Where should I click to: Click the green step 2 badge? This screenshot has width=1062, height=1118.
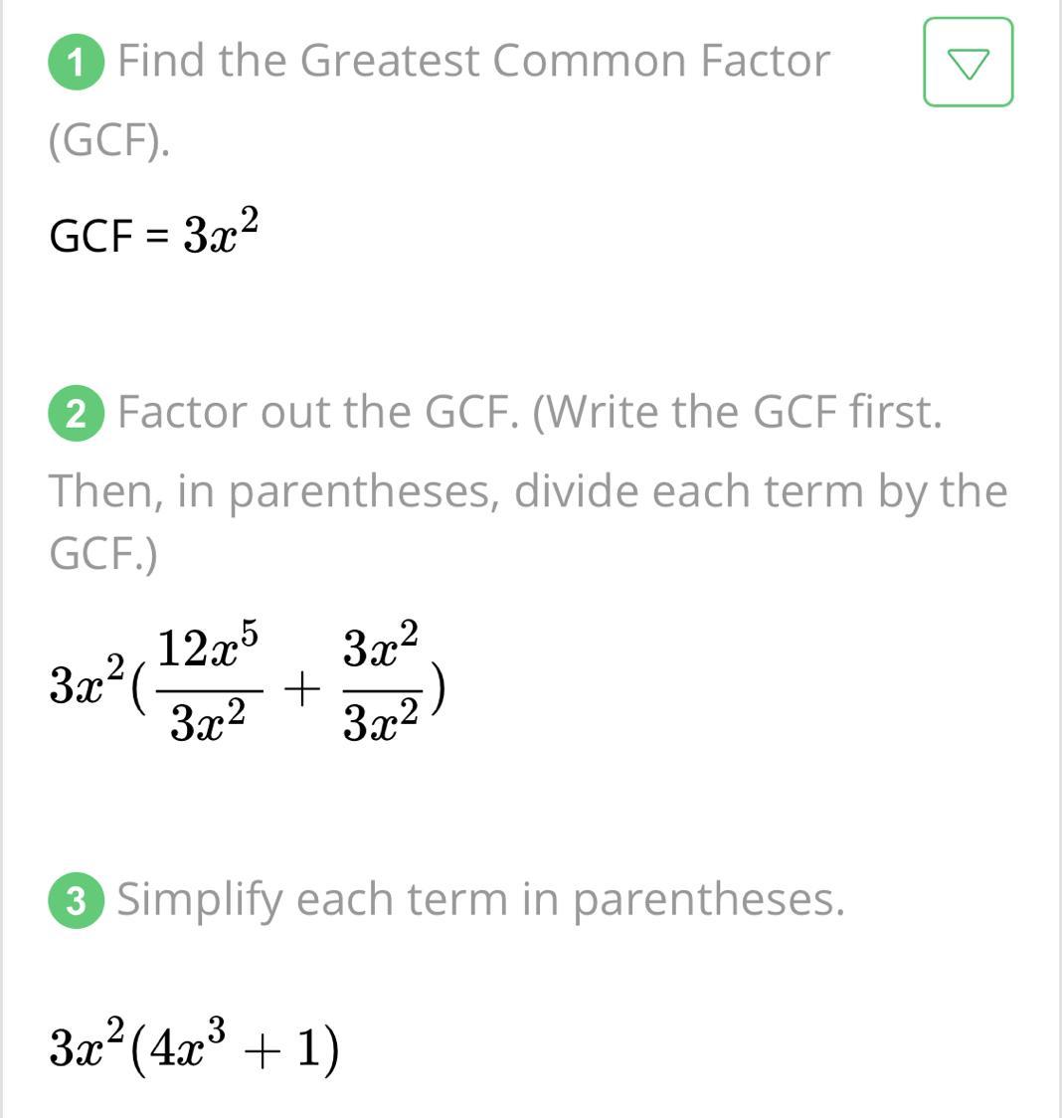pyautogui.click(x=76, y=415)
